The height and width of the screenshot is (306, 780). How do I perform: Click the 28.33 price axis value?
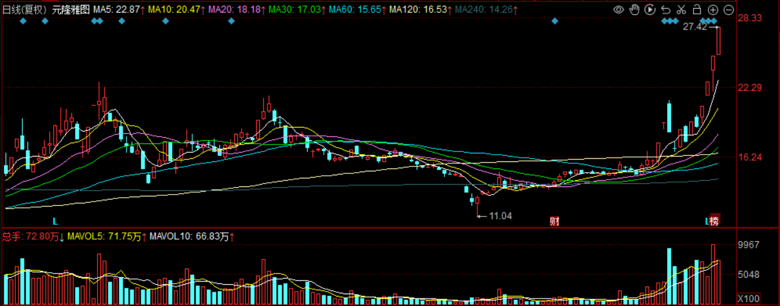[x=749, y=18]
